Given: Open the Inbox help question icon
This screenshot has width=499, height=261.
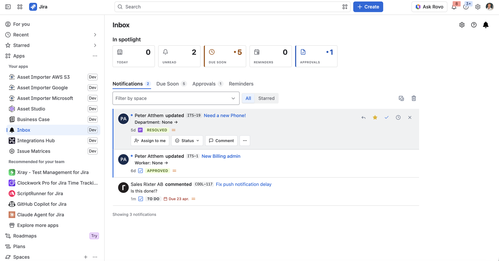Looking at the screenshot, I should click(474, 25).
